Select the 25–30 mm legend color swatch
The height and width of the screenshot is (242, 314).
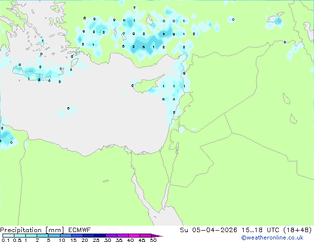(x=100, y=236)
